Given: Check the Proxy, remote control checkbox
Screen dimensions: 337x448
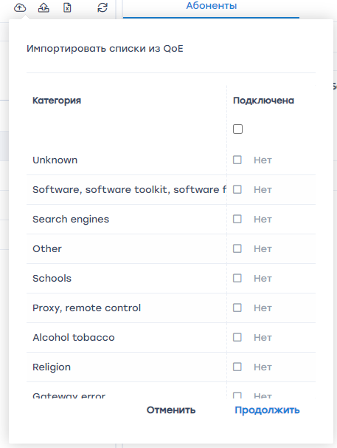Looking at the screenshot, I should [x=237, y=308].
